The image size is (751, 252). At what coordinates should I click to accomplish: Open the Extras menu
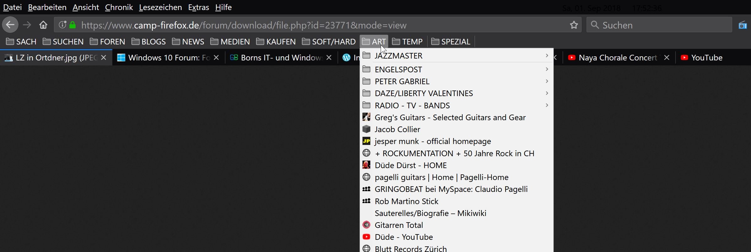tap(199, 7)
